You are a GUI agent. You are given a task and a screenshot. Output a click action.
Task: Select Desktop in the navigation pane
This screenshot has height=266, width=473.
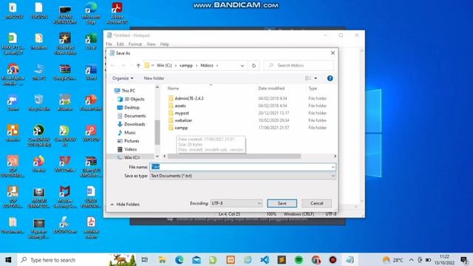tap(132, 107)
